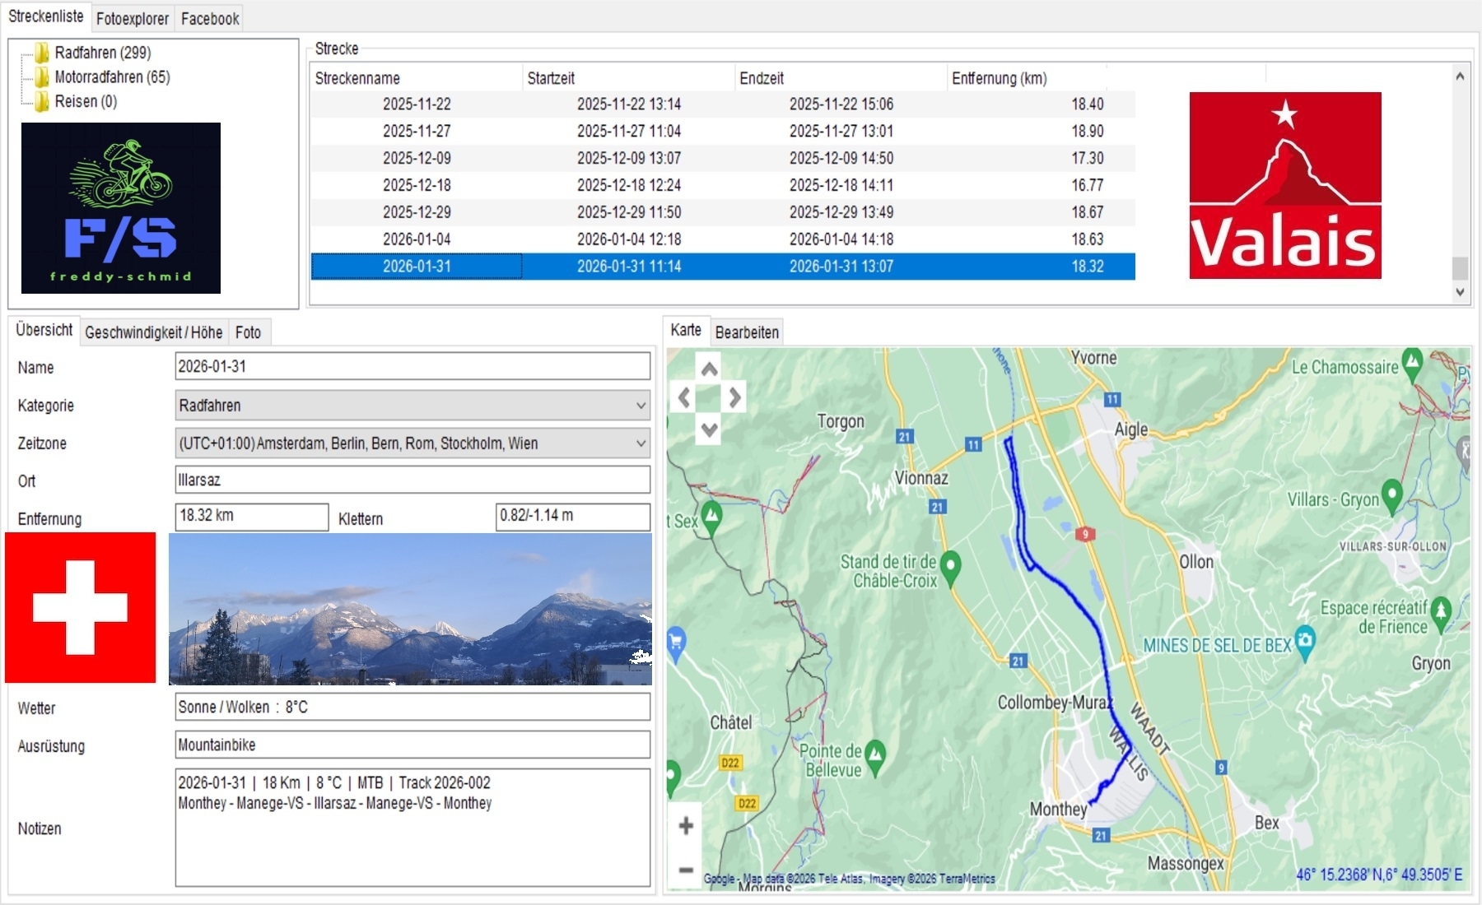
Task: Open the Radfahren folder in tree
Action: click(x=102, y=53)
